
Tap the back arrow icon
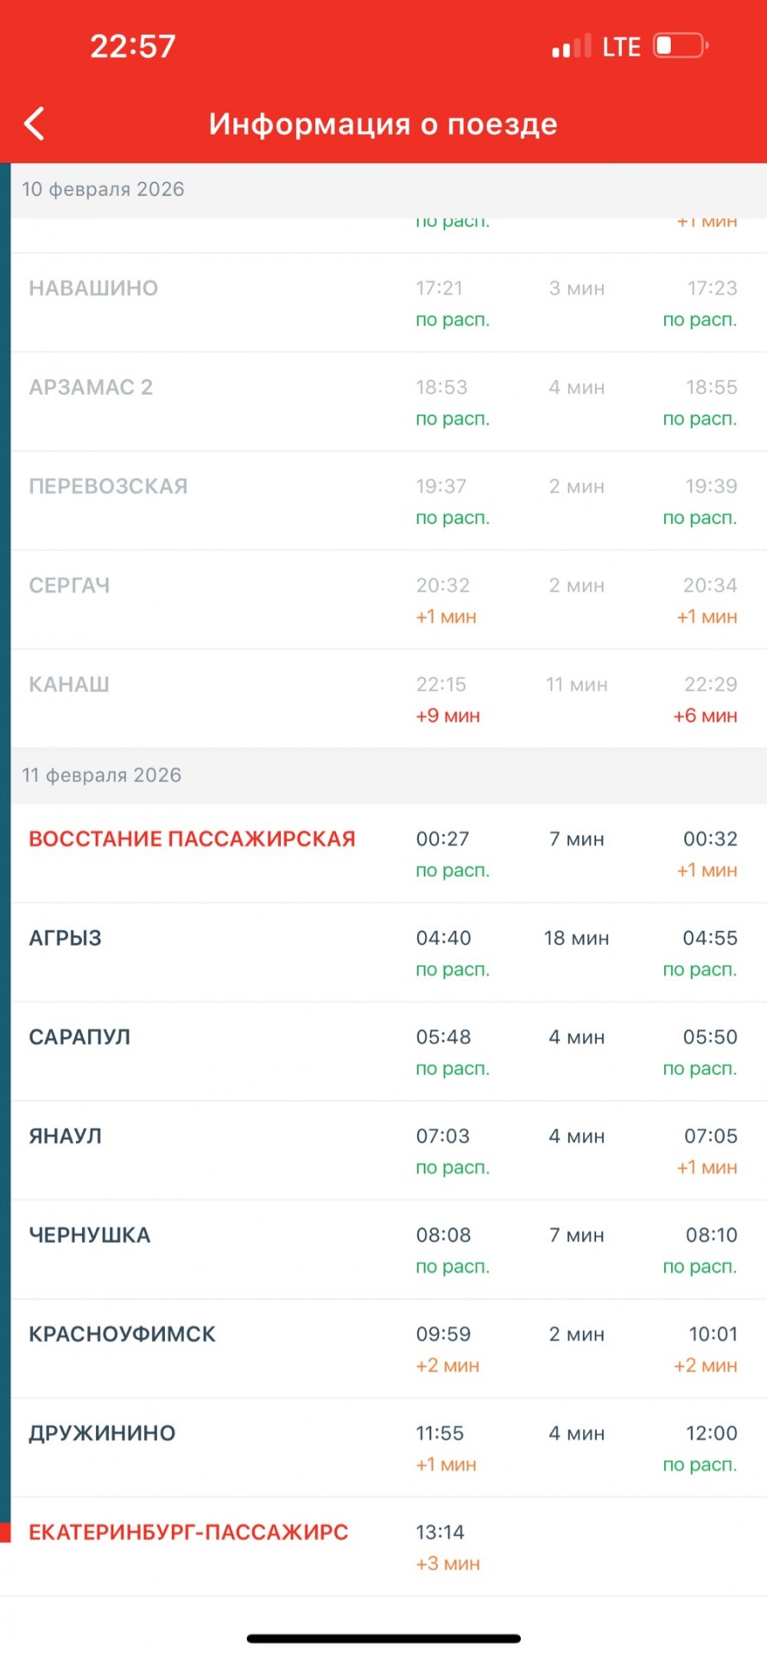coord(35,124)
